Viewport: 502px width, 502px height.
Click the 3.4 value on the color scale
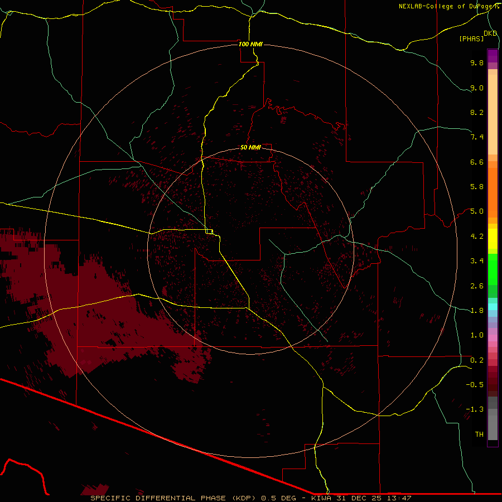(477, 261)
